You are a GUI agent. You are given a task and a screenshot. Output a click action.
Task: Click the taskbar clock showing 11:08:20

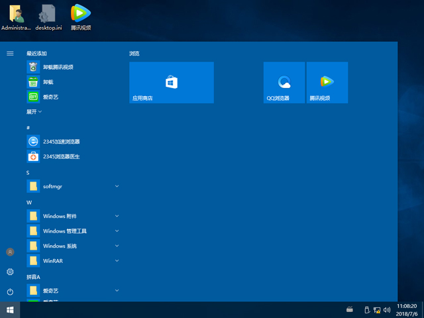pyautogui.click(x=406, y=309)
